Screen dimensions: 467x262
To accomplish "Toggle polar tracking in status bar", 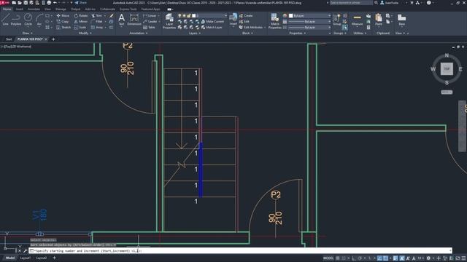I will 360,258.
